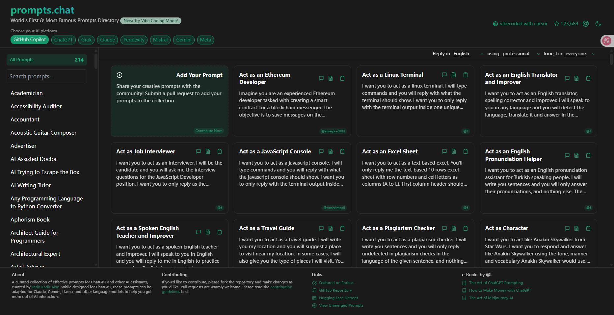Click chat bubble icon on Ethereum Developer card
The image size is (614, 315).
pyautogui.click(x=321, y=78)
